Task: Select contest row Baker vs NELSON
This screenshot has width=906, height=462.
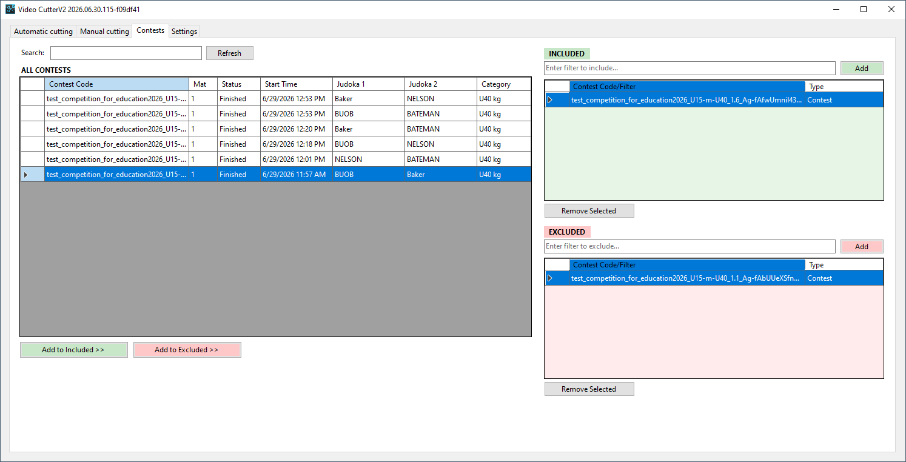Action: tap(276, 99)
